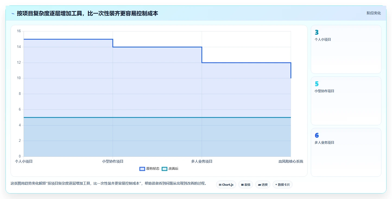Click the Chart.js tag icon
Image resolution: width=392 pixels, height=199 pixels.
point(220,185)
